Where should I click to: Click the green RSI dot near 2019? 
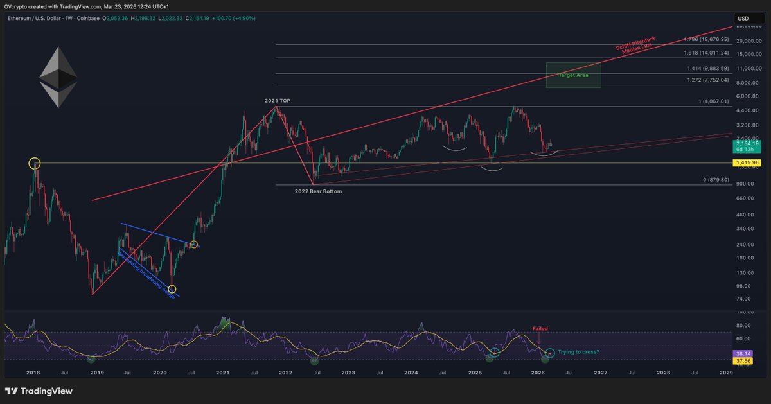[x=91, y=358]
